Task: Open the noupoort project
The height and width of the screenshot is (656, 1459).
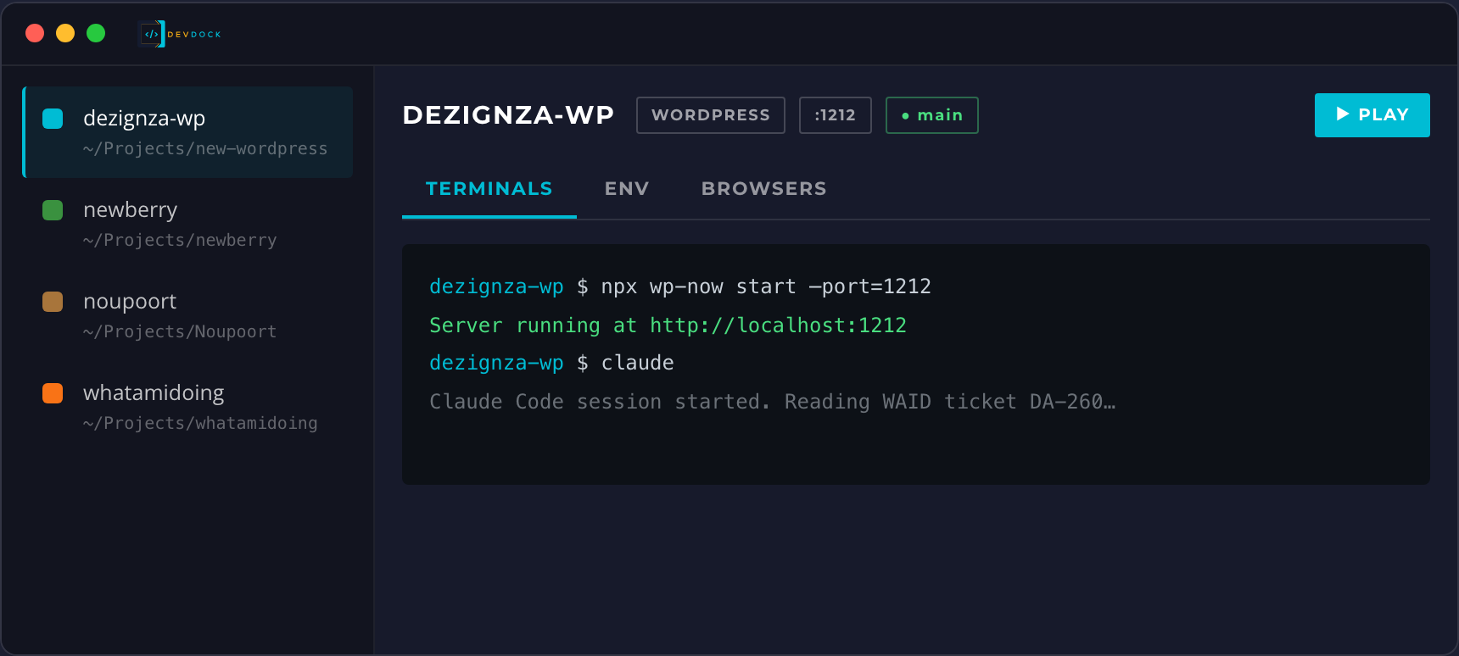Action: [x=187, y=315]
